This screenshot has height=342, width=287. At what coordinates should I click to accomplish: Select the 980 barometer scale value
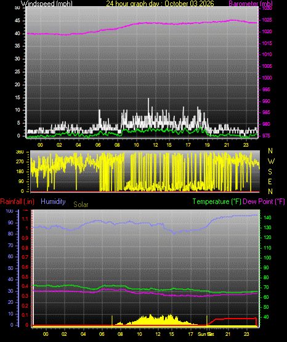pyautogui.click(x=266, y=124)
